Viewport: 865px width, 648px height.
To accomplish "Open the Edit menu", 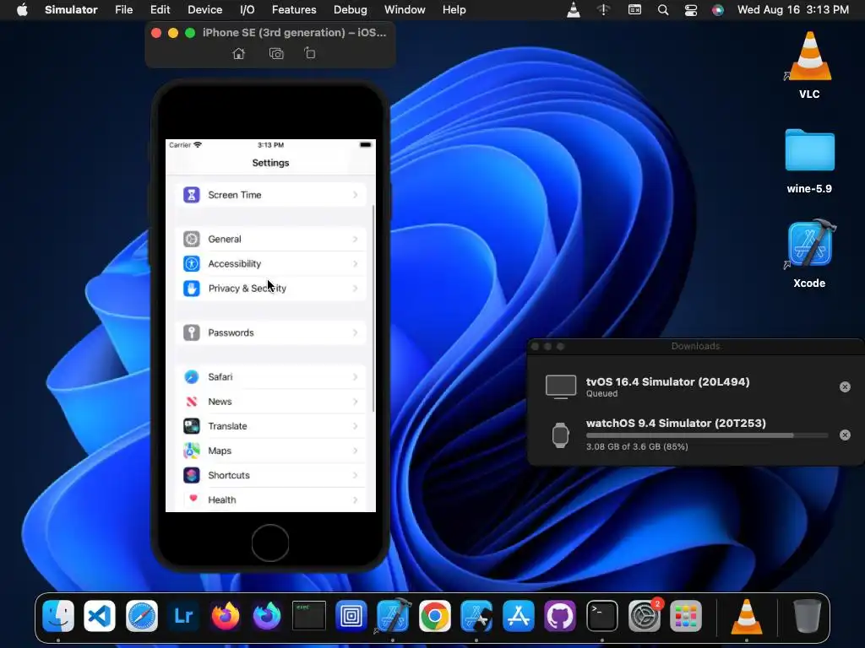I will (x=160, y=10).
